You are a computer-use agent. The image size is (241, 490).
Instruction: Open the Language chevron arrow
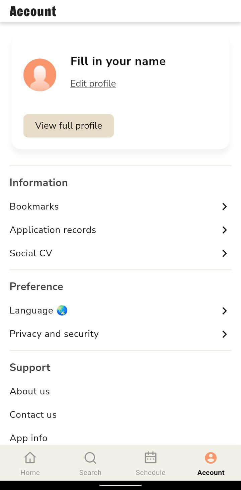coord(225,311)
